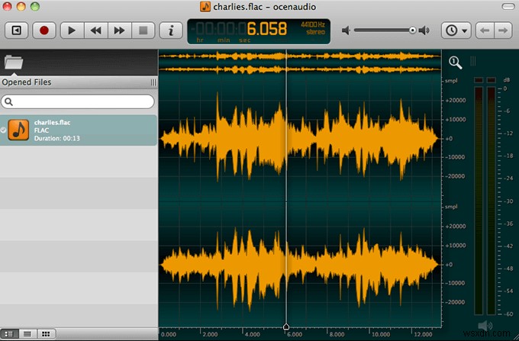This screenshot has width=519, height=341.
Task: Go back with the left arrow button
Action: [485, 31]
